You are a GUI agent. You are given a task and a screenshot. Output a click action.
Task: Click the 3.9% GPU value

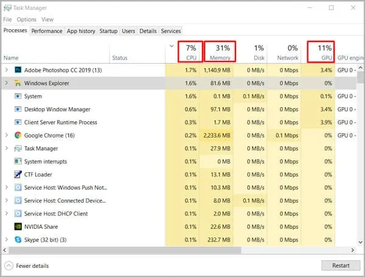(x=326, y=122)
